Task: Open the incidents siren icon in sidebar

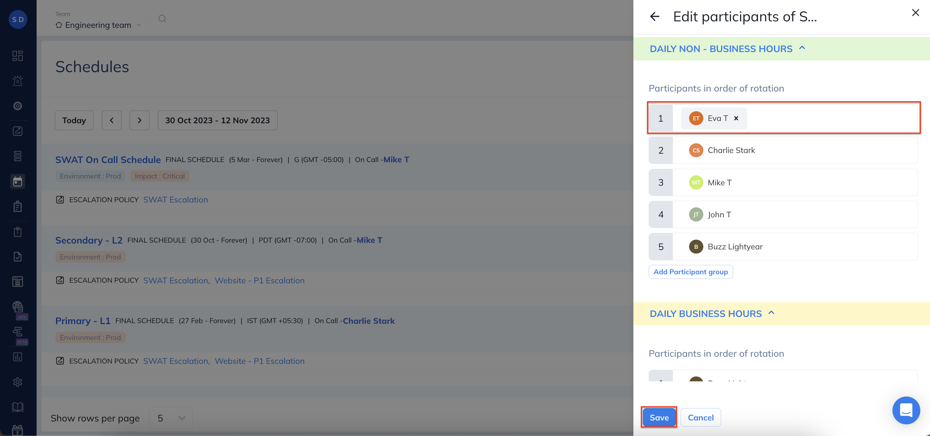Action: tap(17, 81)
